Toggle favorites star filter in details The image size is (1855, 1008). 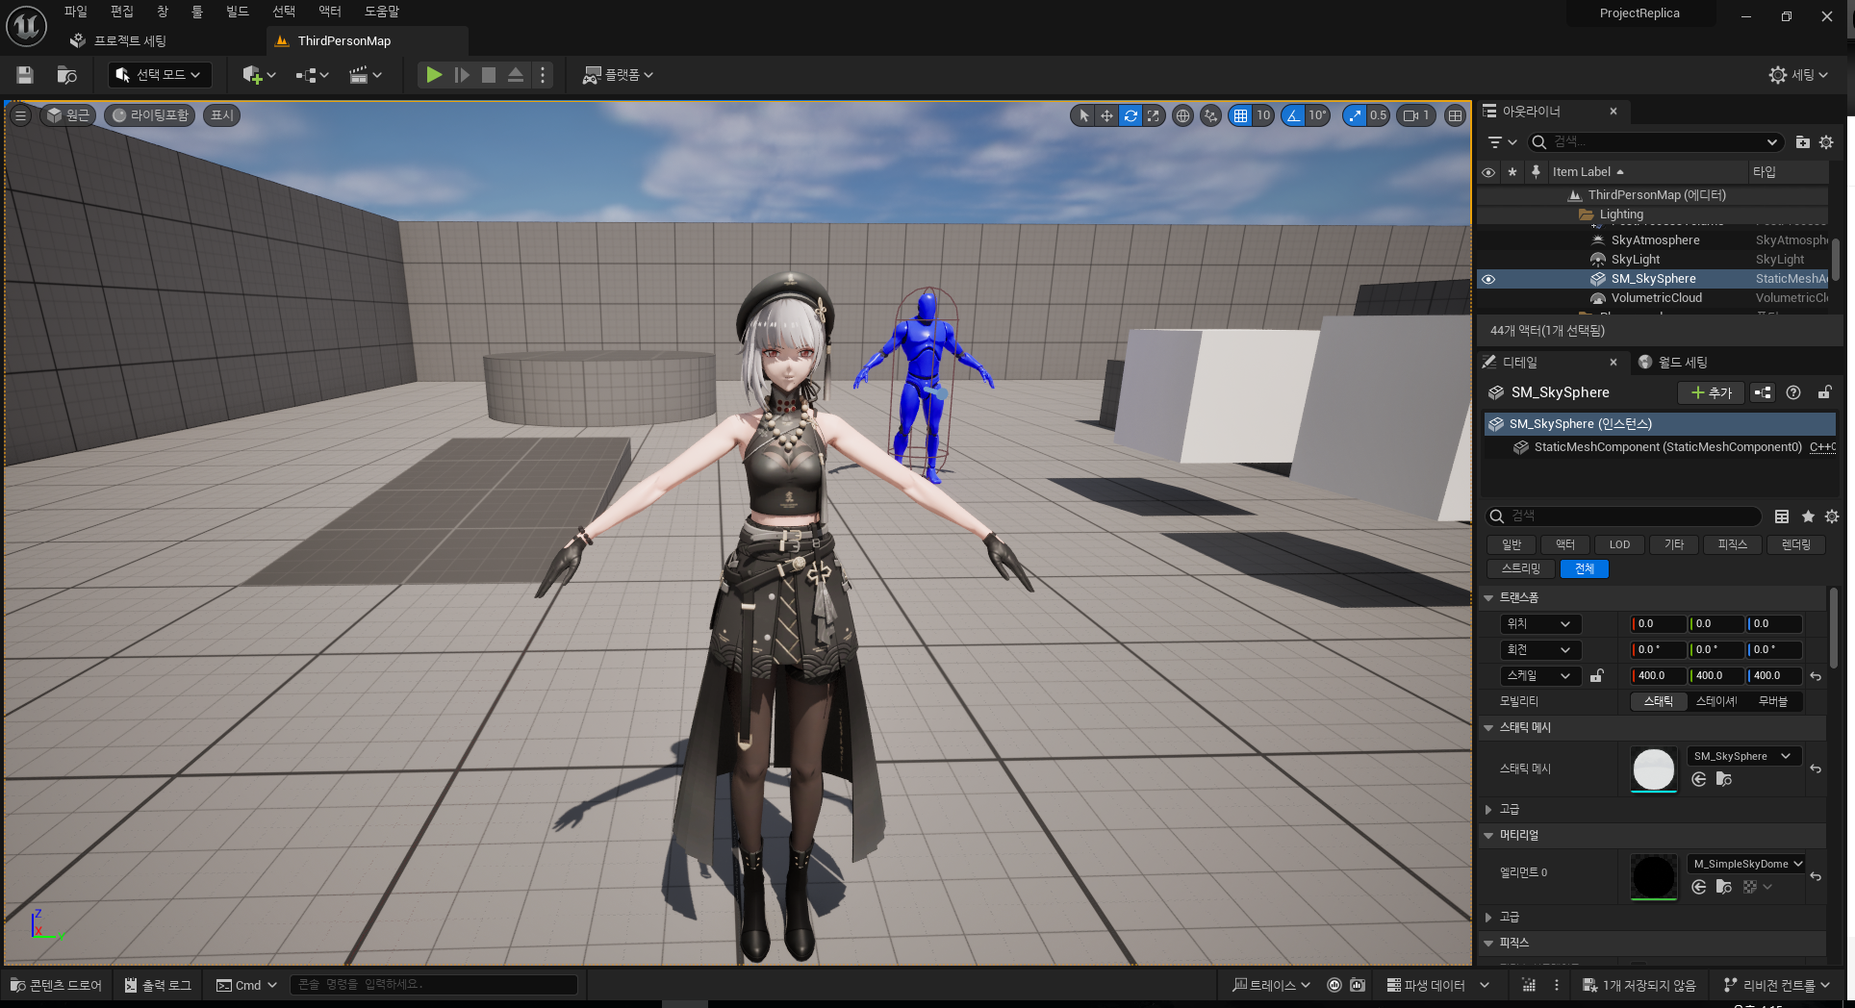1808,517
